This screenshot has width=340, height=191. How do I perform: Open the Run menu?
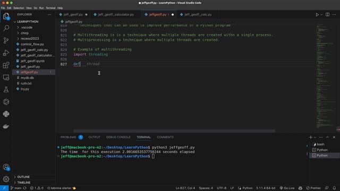[x=41, y=8]
